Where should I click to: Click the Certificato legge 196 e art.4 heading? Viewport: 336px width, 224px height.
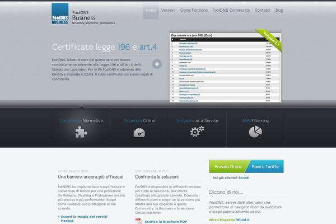point(104,47)
